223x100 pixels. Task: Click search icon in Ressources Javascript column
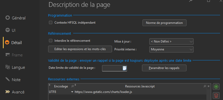[205, 86]
